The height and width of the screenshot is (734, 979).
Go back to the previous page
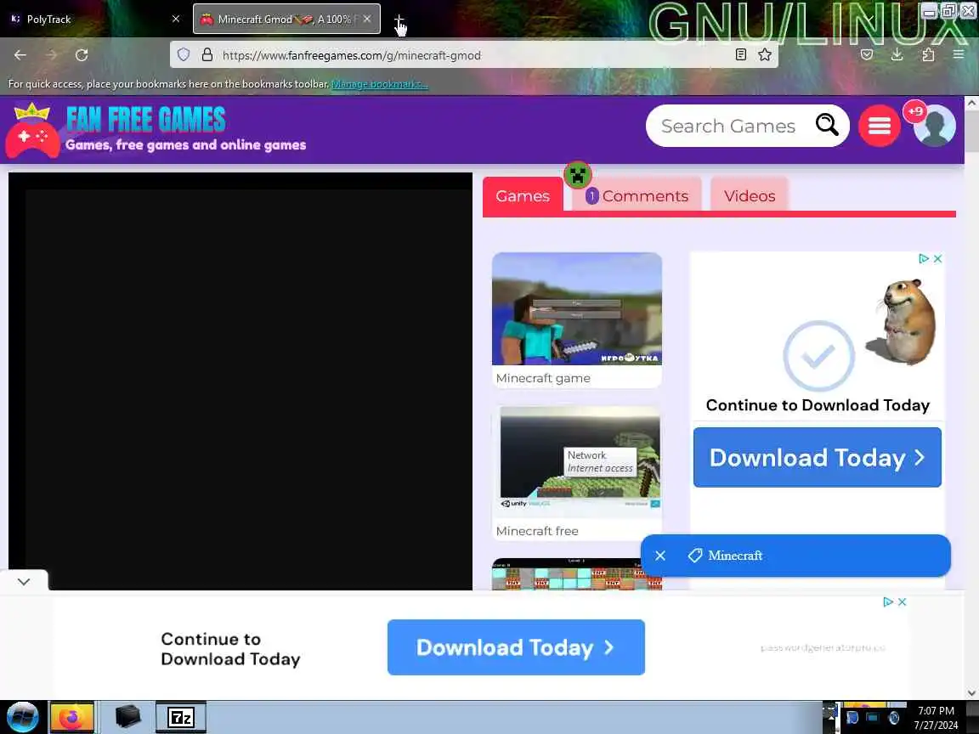[x=20, y=55]
